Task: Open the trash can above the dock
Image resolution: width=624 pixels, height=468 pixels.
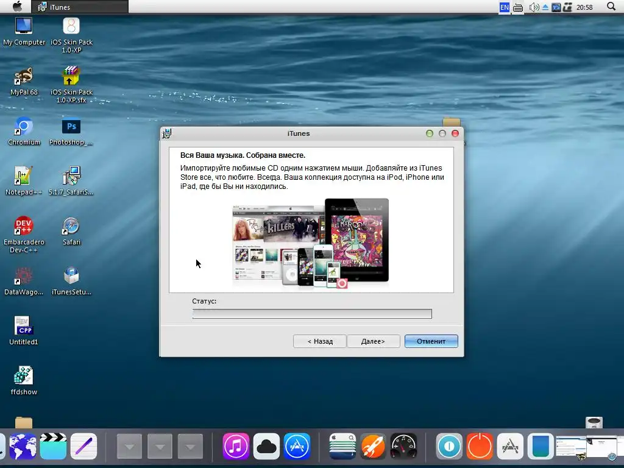Action: 594,423
